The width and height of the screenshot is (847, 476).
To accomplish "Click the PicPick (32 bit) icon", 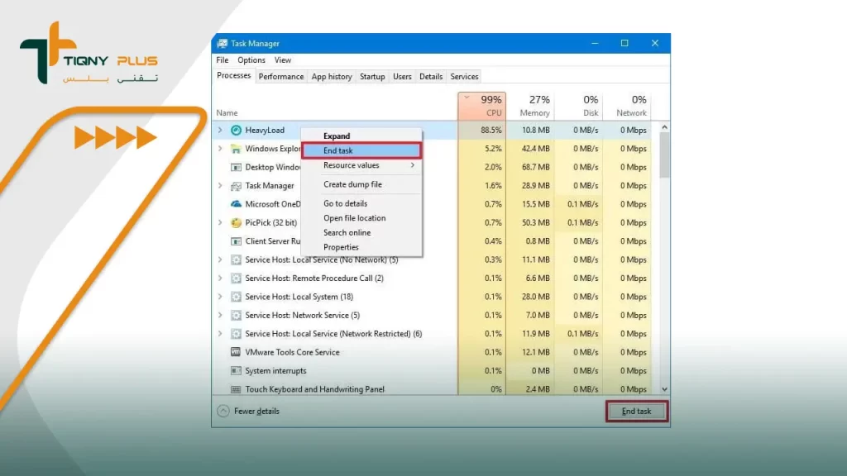I will pos(236,222).
